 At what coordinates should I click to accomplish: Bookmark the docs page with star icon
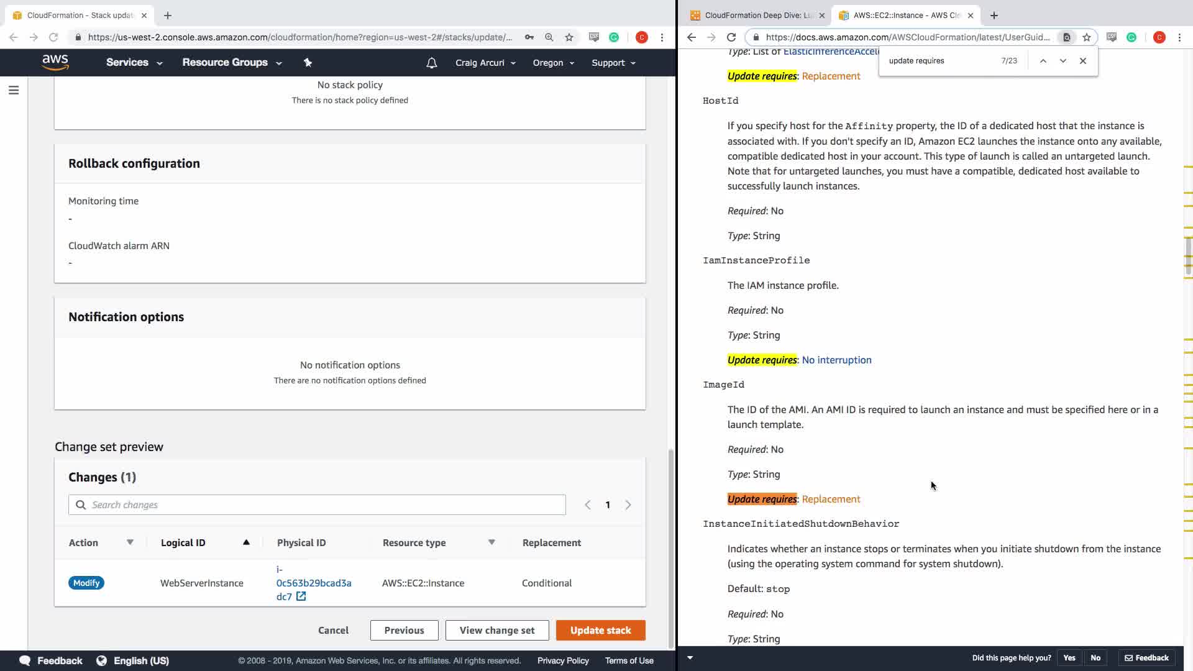[1087, 37]
